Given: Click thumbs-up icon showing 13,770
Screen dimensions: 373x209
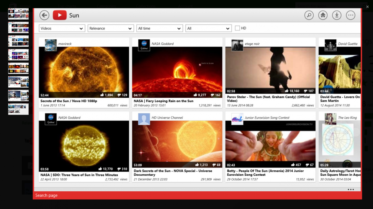Looking at the screenshot, I should pos(100,169).
